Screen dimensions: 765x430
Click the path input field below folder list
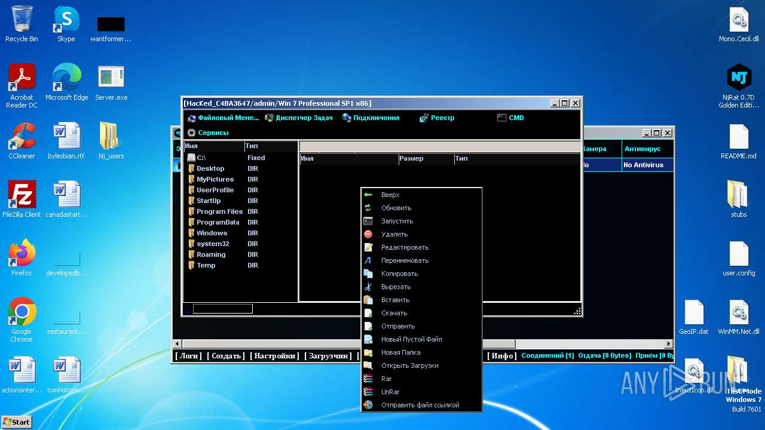(x=222, y=309)
